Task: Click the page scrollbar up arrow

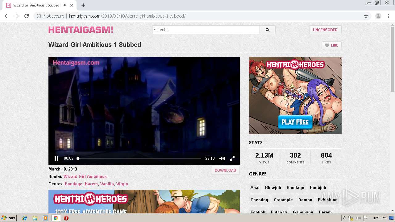Action: (x=392, y=25)
